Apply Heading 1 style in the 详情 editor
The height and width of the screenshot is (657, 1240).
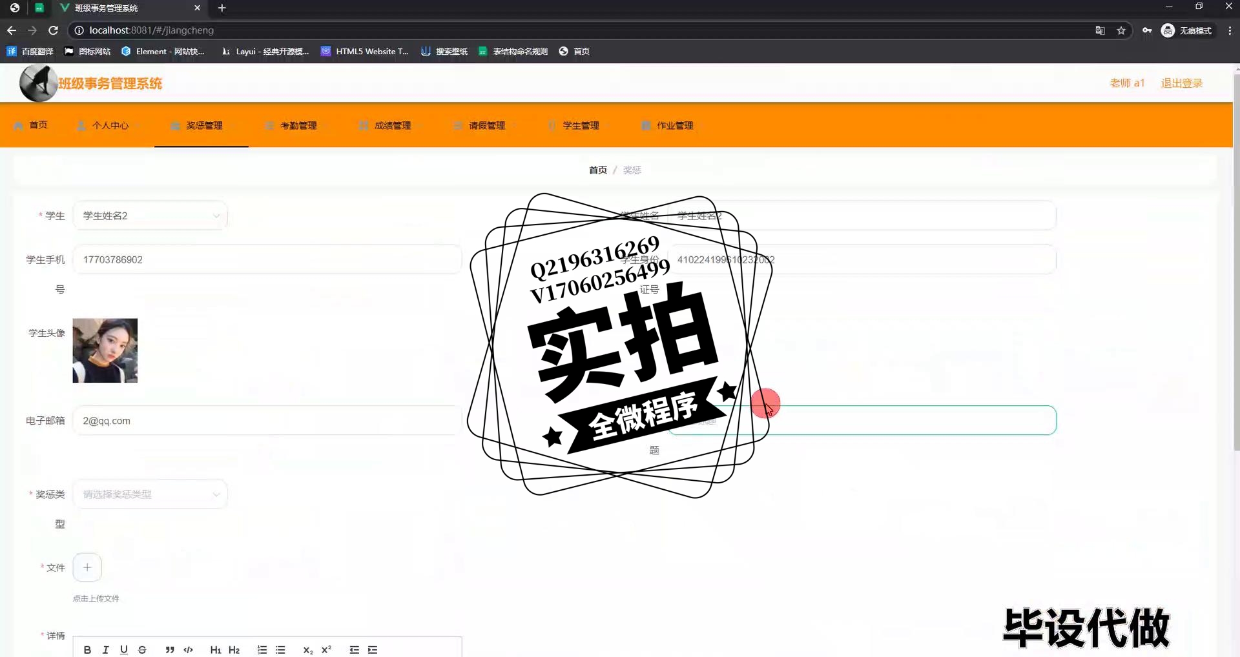tap(216, 650)
